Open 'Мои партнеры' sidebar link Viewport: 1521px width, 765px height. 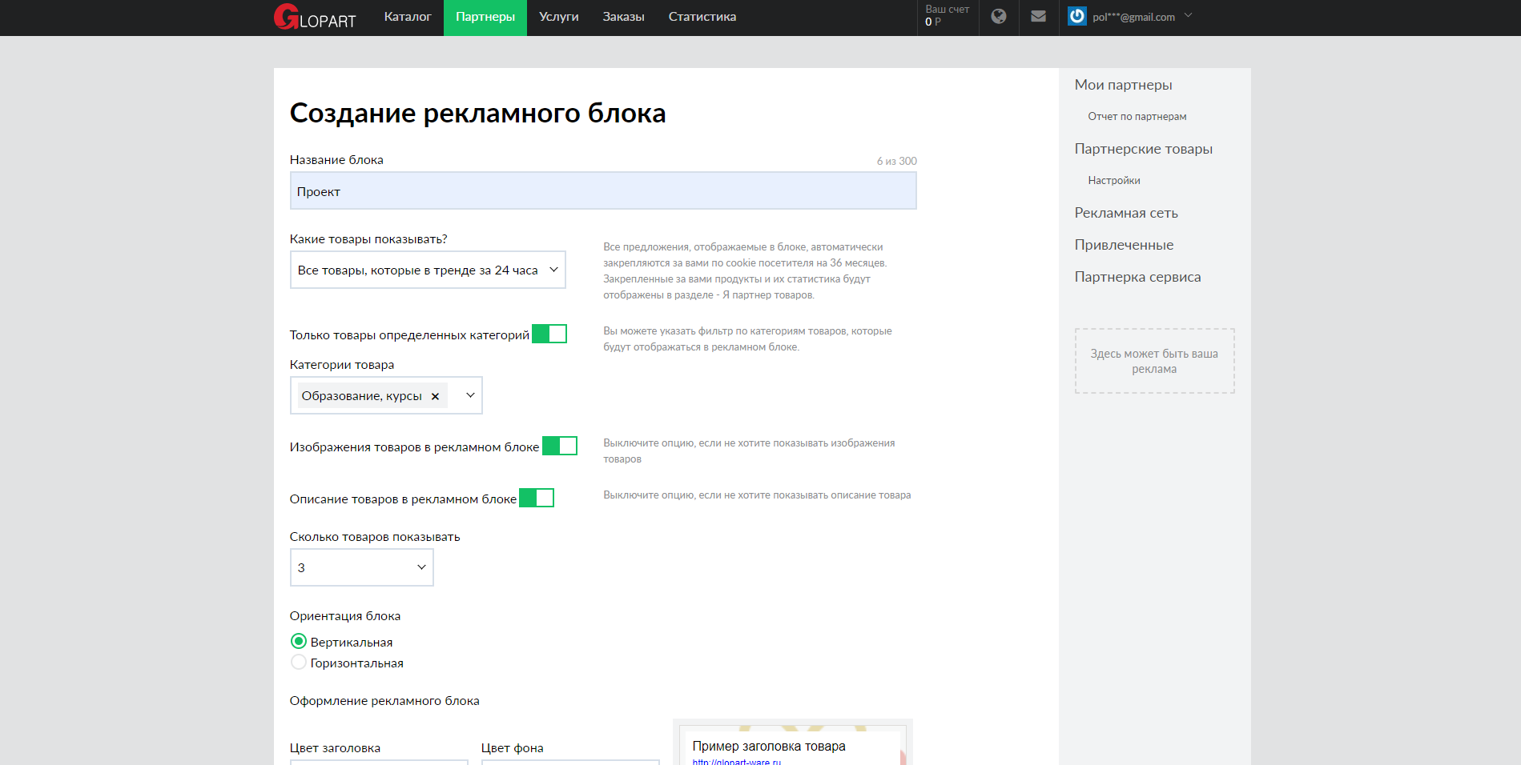pos(1123,85)
